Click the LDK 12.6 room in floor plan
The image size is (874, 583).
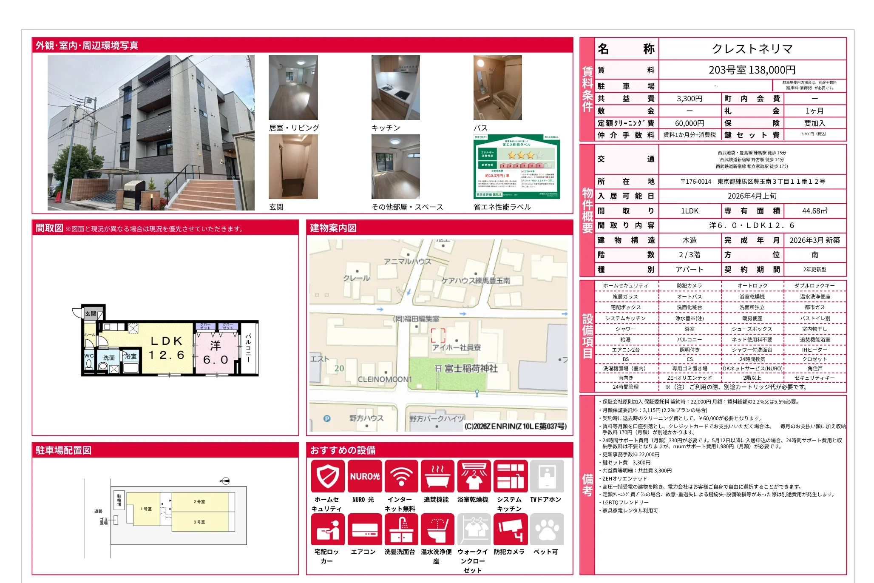tap(166, 348)
